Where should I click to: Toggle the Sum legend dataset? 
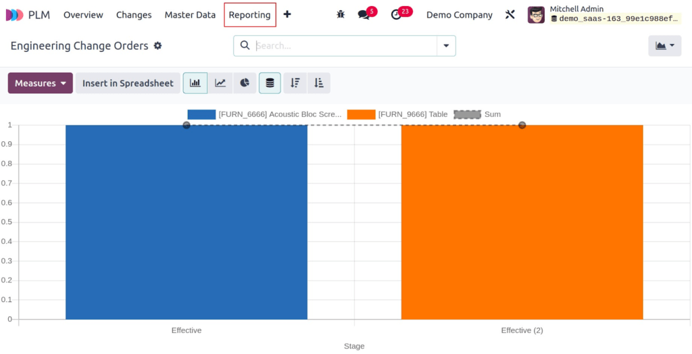point(477,114)
